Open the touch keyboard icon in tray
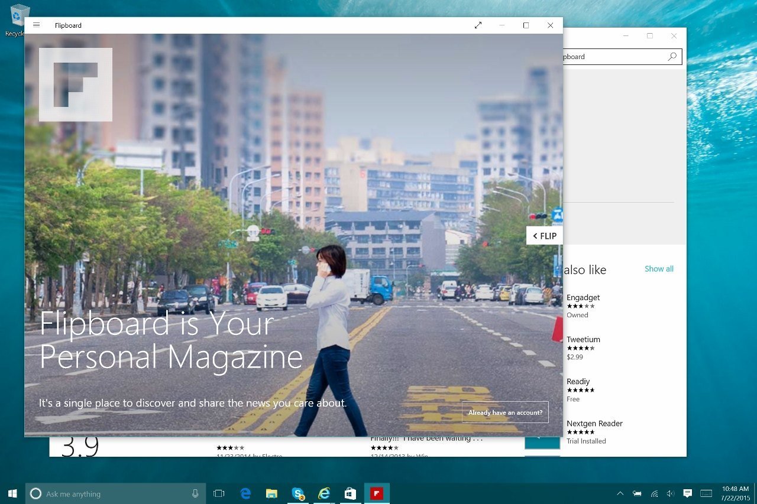Viewport: 757px width, 504px height. coord(706,493)
